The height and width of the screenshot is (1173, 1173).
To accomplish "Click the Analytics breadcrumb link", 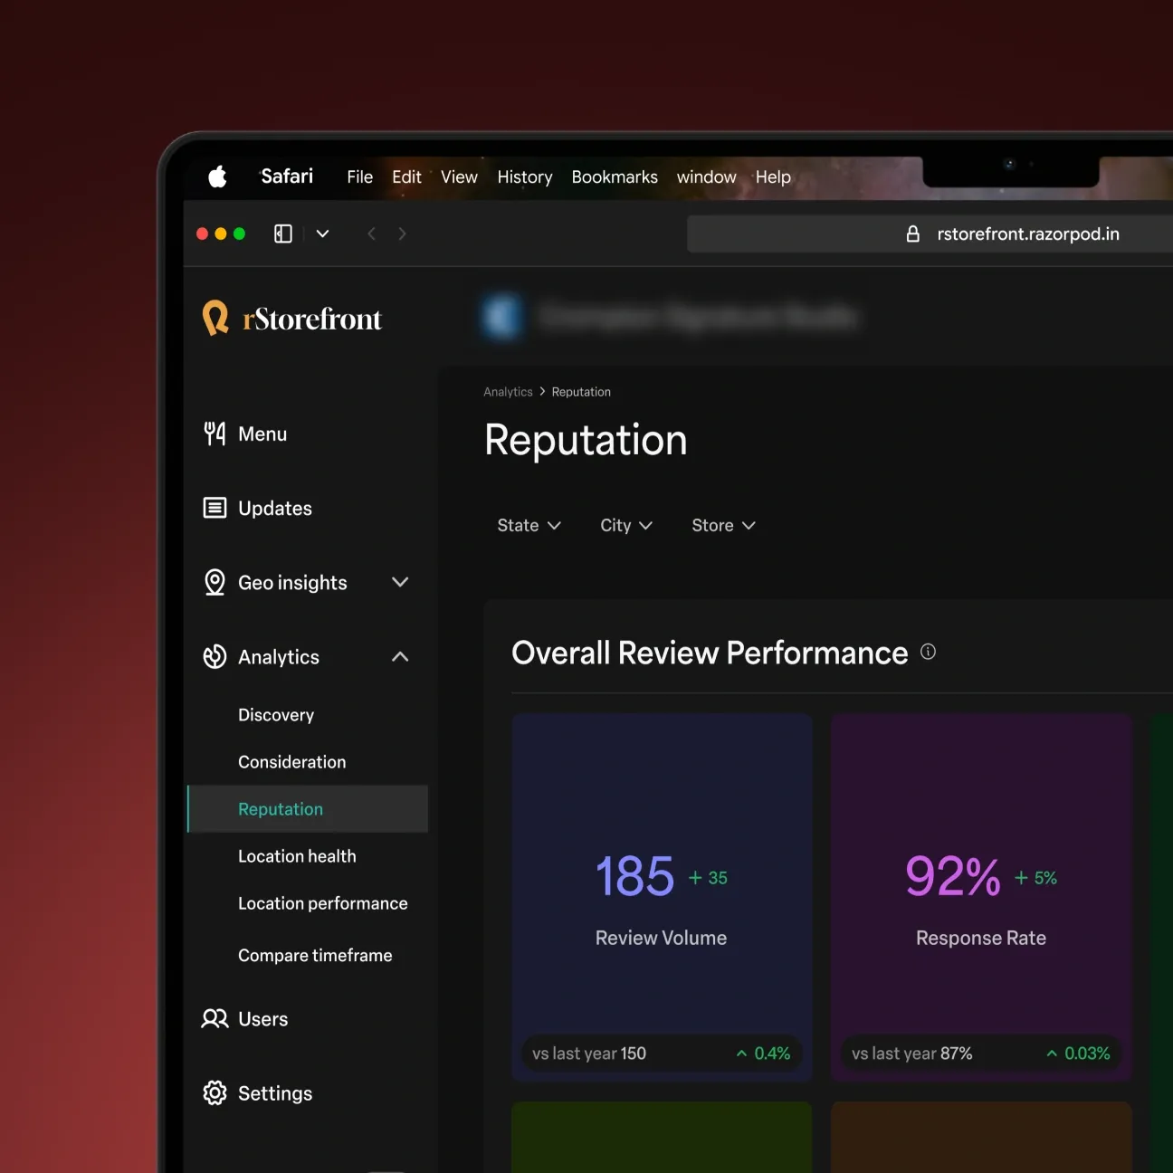I will tap(508, 392).
